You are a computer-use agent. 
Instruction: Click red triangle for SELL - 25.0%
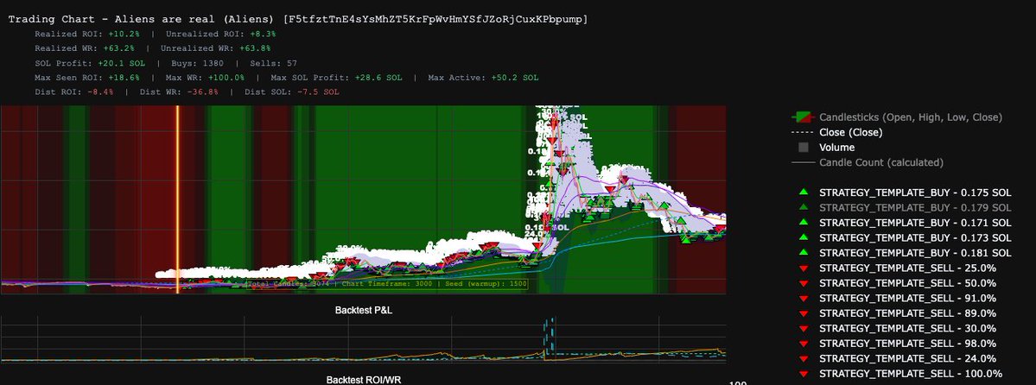tap(804, 268)
